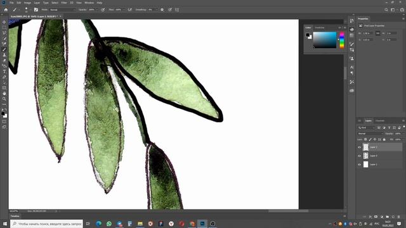406x228 pixels.
Task: Select the Eraser tool
Action: 4,61
